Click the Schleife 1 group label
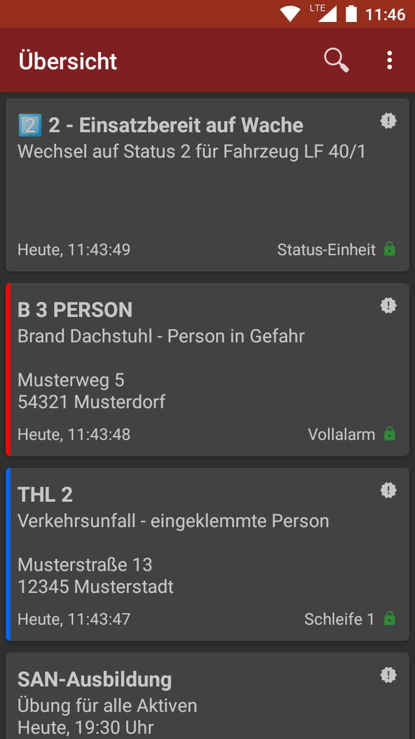The height and width of the screenshot is (739, 415). click(x=339, y=619)
